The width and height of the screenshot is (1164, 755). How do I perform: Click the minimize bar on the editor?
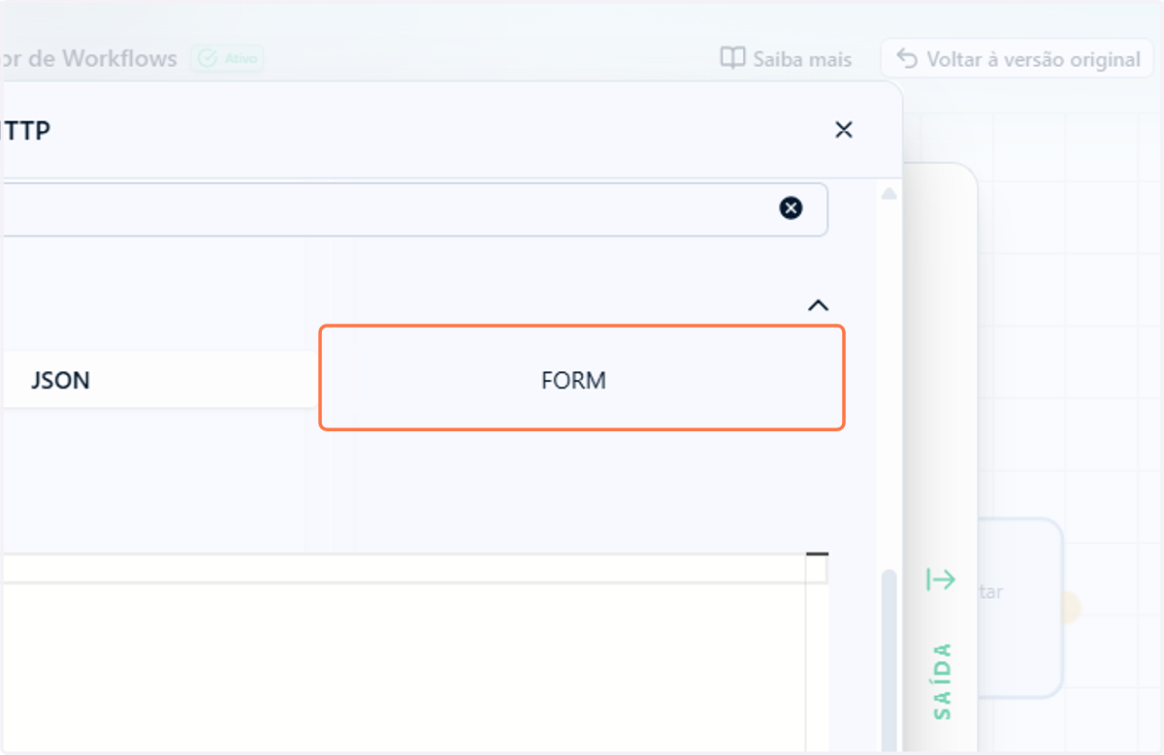818,554
